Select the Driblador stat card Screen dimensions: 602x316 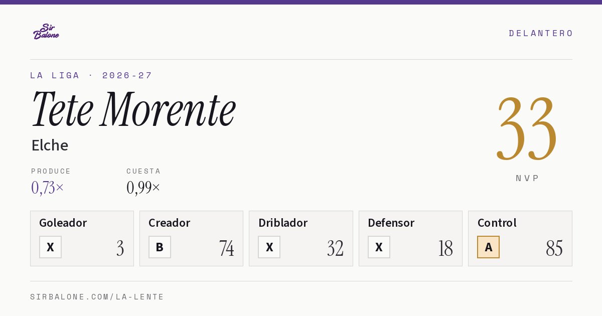(301, 238)
